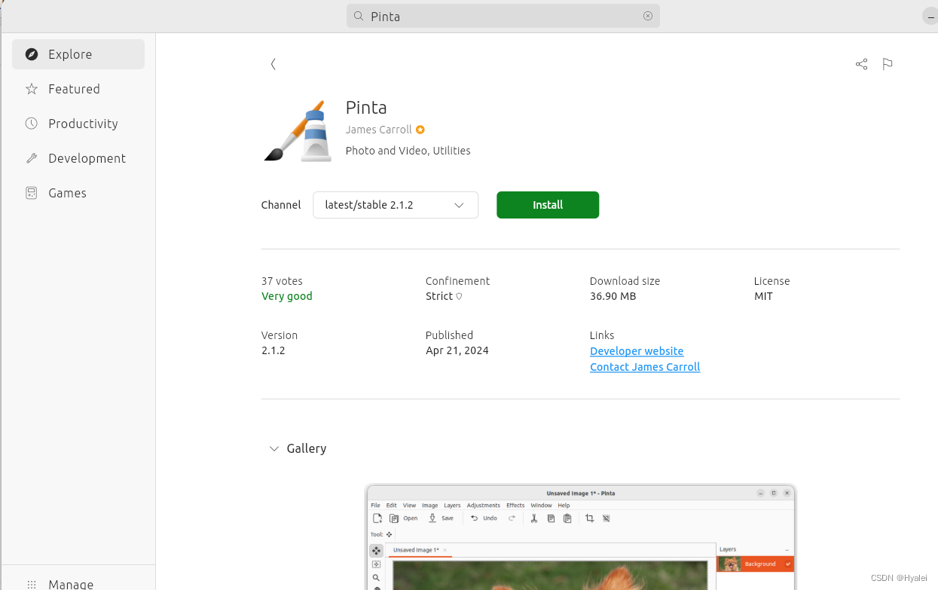Click the Manage grid icon
938x590 pixels.
coord(32,584)
